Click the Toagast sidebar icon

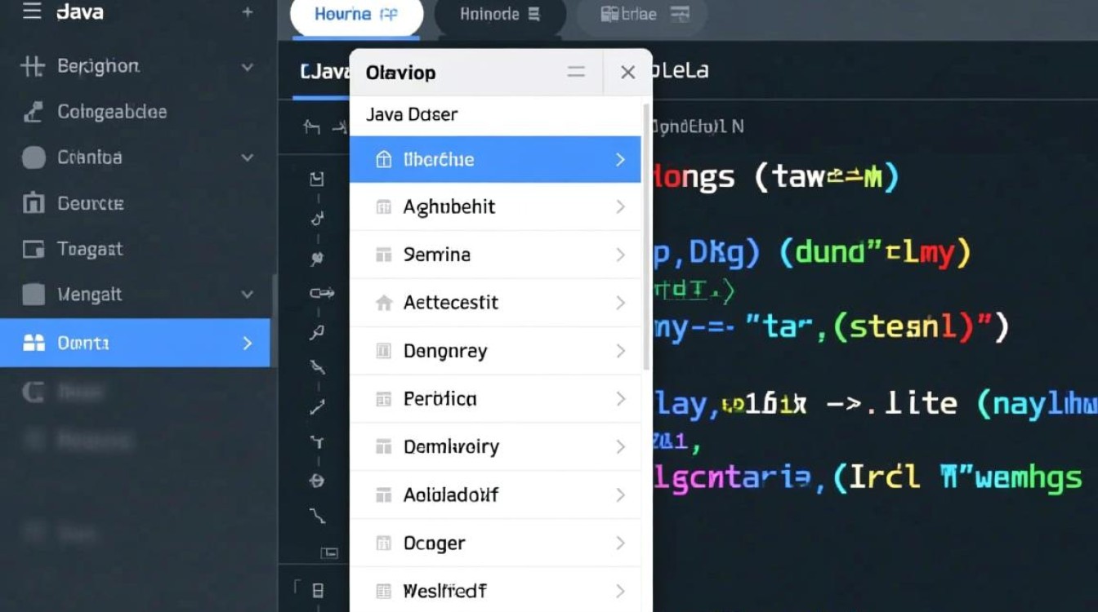click(x=33, y=249)
